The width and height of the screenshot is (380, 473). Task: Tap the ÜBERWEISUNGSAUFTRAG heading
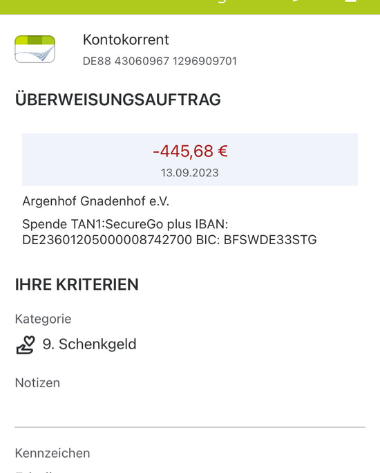tap(118, 100)
